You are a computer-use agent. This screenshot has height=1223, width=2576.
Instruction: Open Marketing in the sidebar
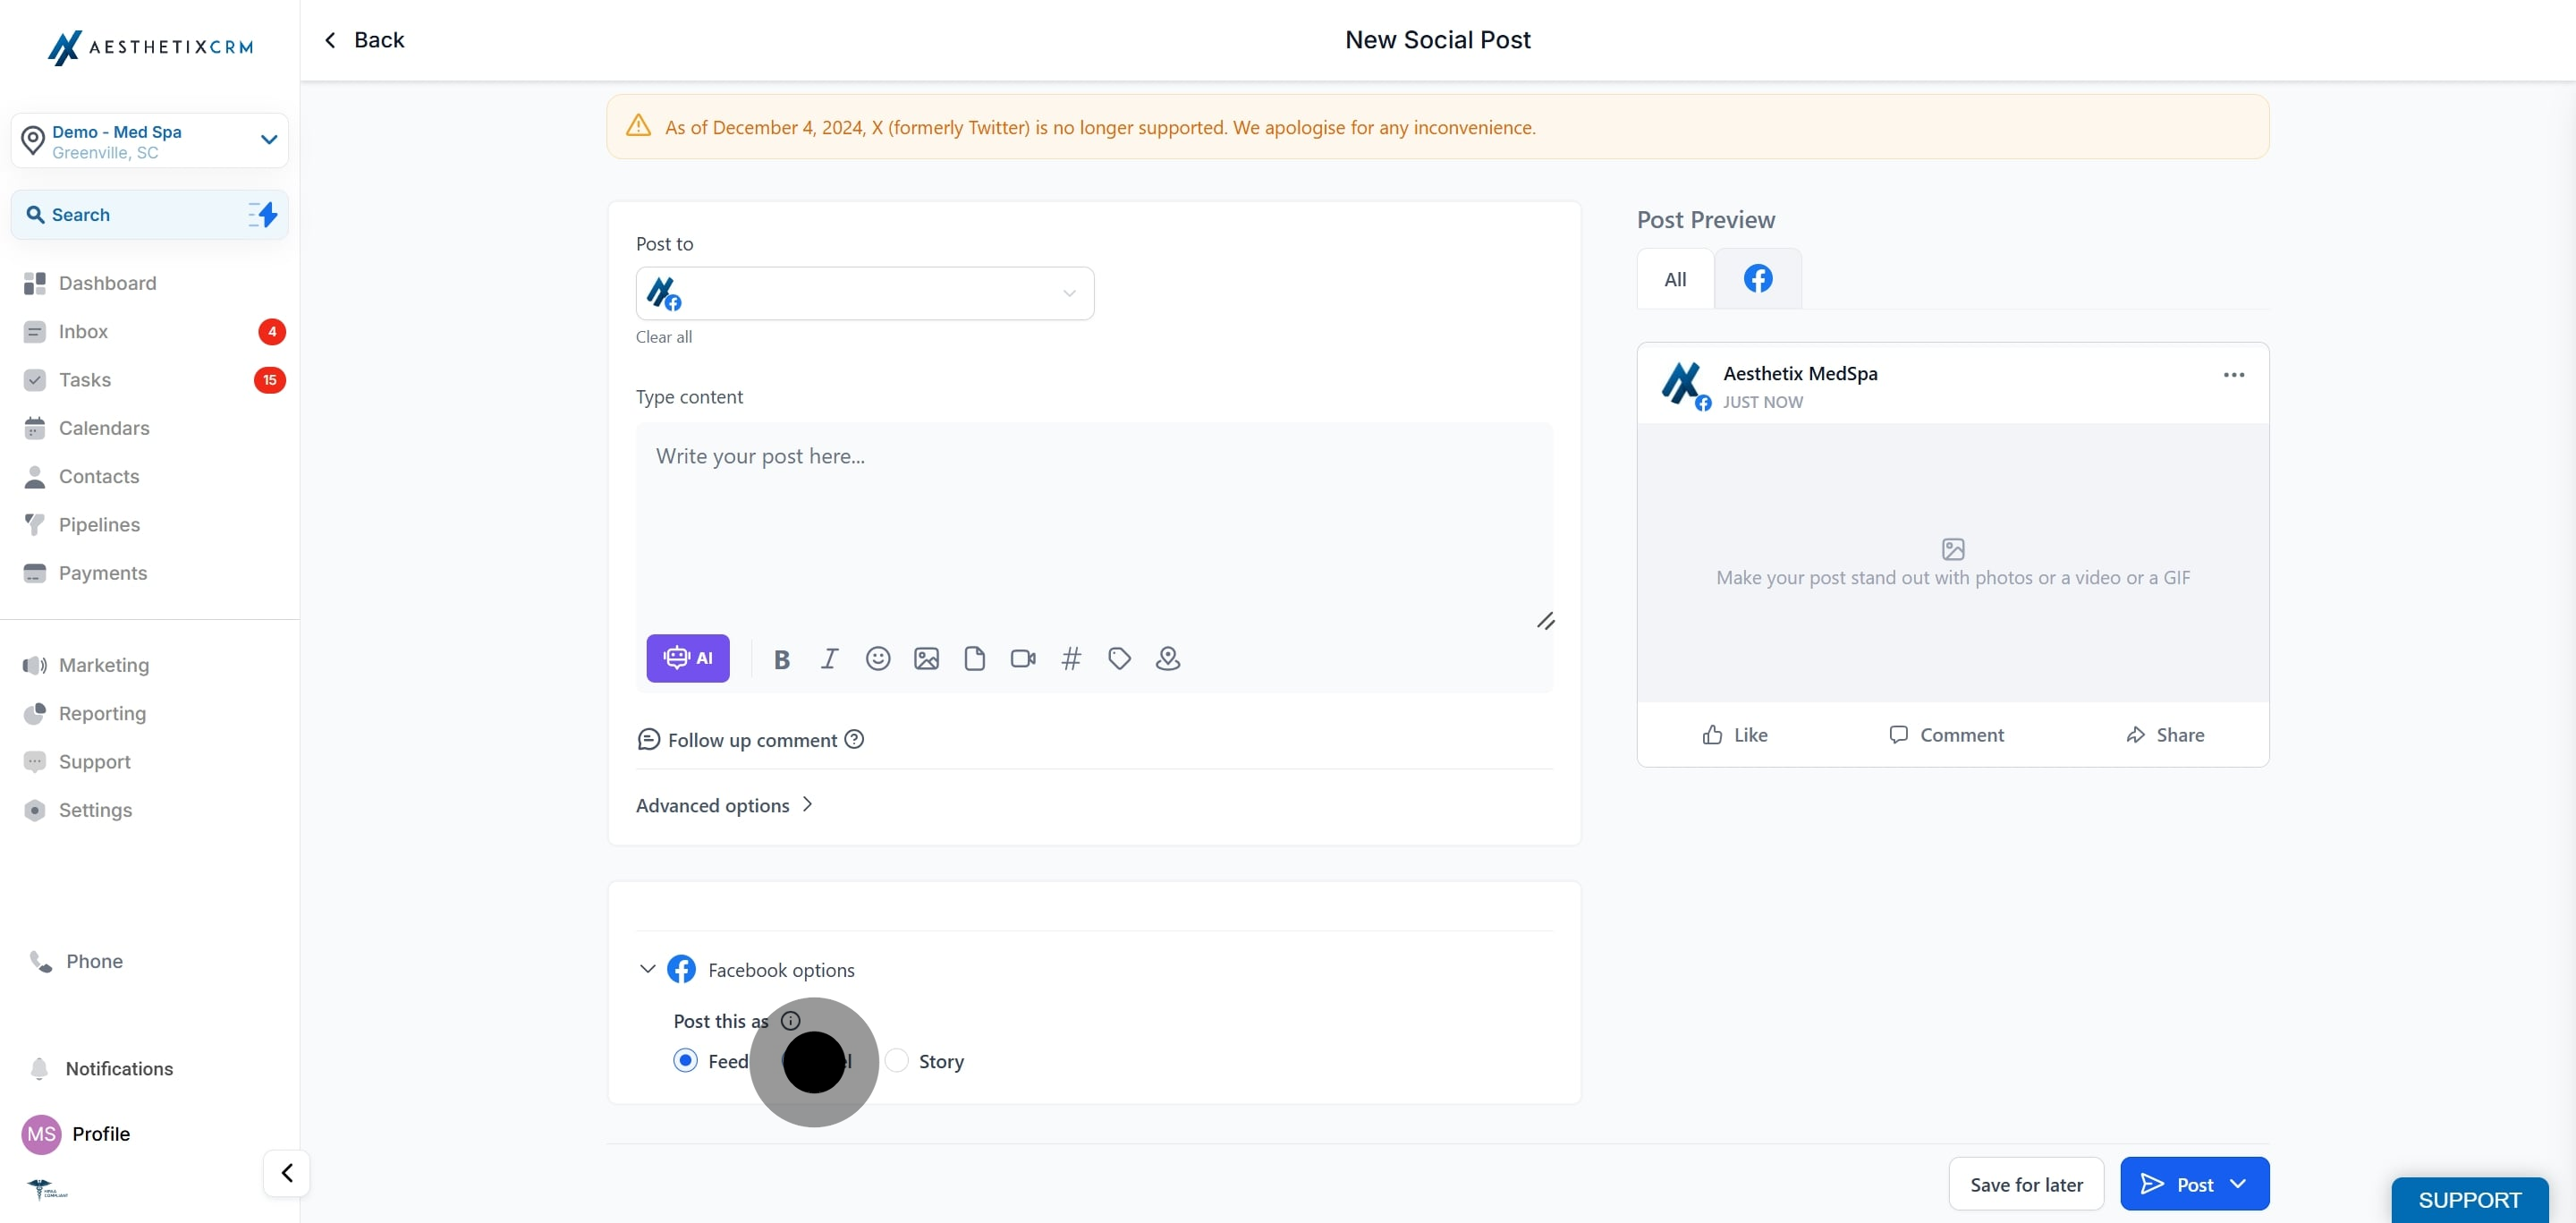pos(103,665)
